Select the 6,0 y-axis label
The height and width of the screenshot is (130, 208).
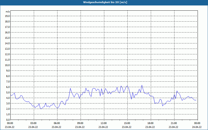pyautogui.click(x=8, y=87)
